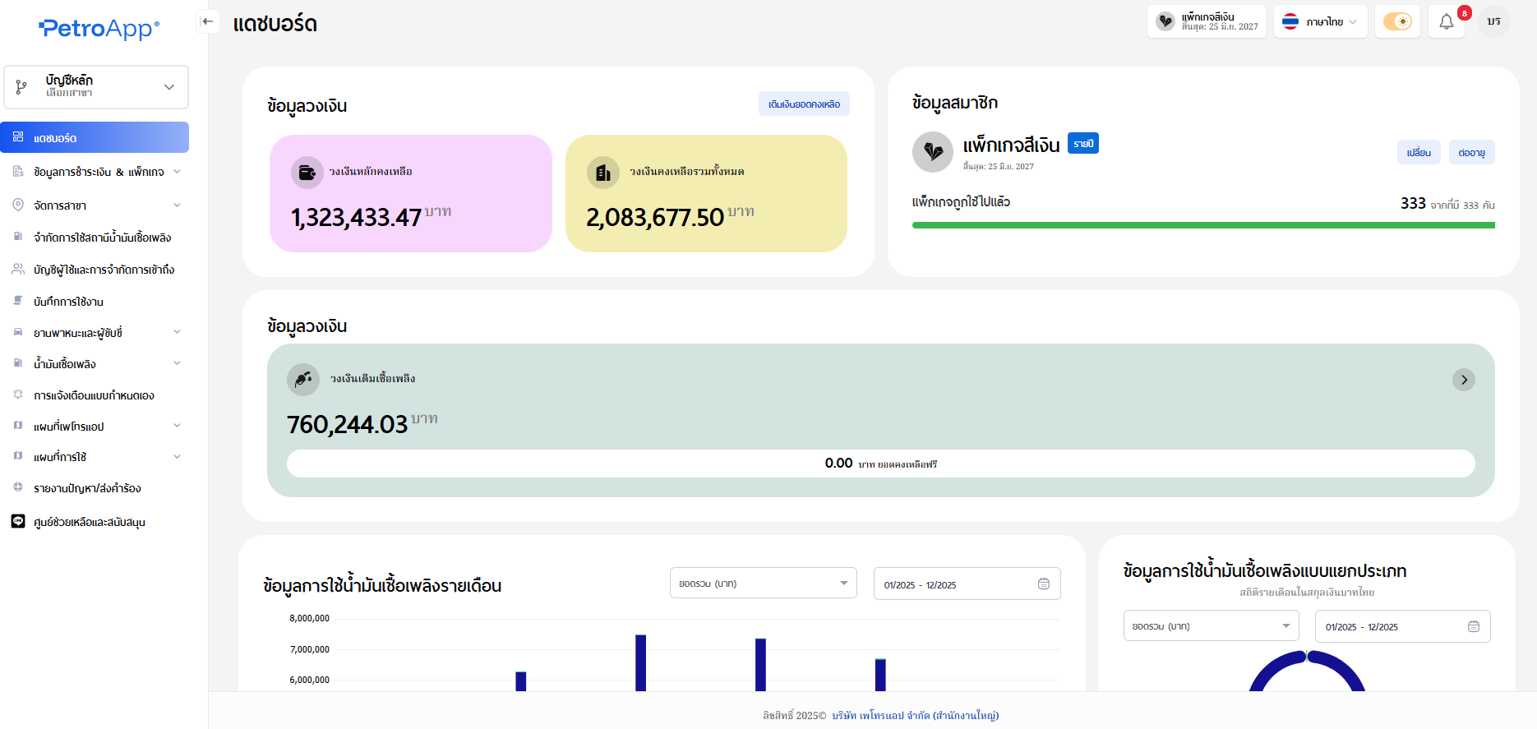Open the user avatar menu
The width and height of the screenshot is (1537, 729).
coord(1493,21)
